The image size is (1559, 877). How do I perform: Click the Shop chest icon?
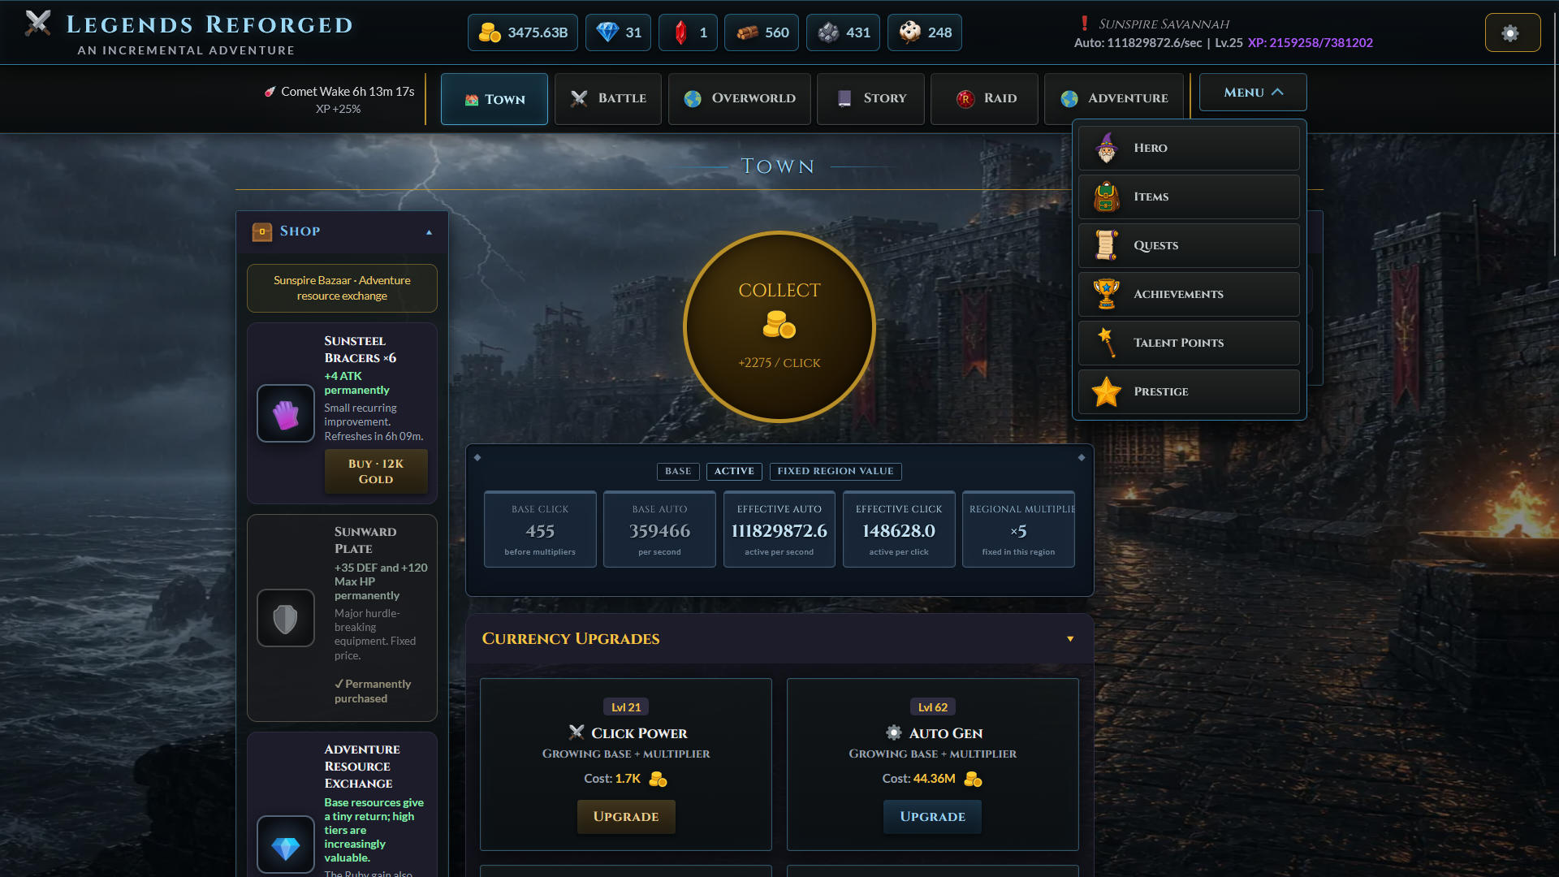point(262,231)
